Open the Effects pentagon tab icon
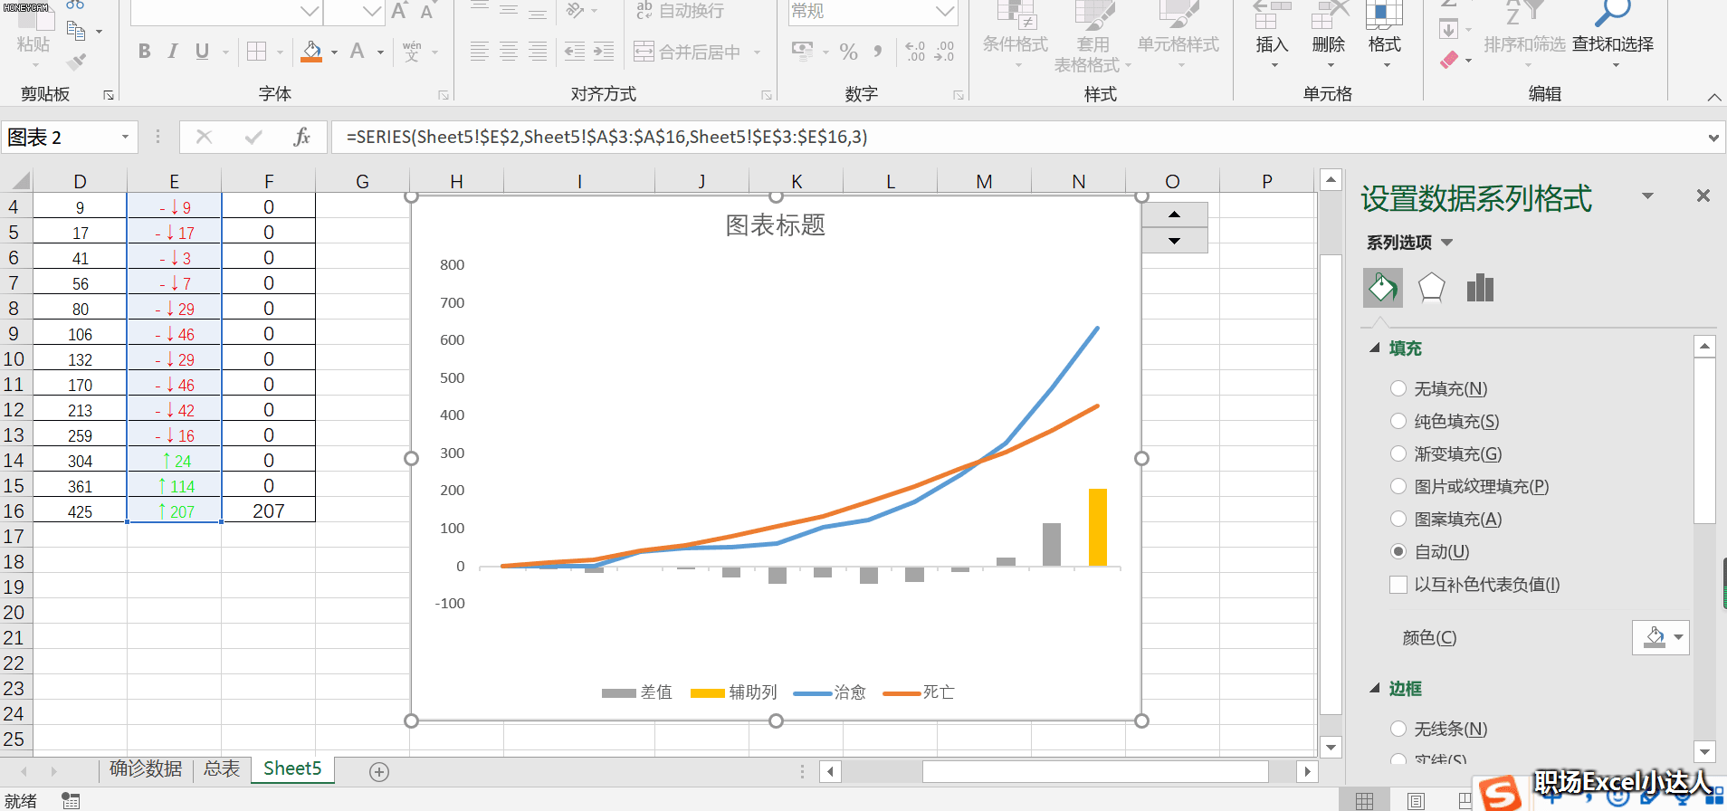 1431,288
